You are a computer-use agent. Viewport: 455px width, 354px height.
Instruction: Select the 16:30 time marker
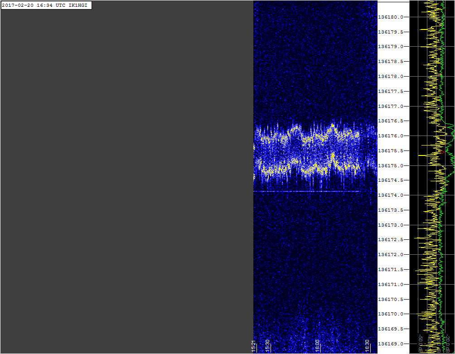click(x=367, y=345)
